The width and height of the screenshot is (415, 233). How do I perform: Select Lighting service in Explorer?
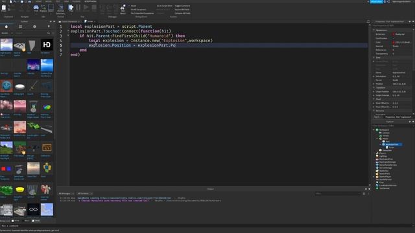tap(383, 156)
